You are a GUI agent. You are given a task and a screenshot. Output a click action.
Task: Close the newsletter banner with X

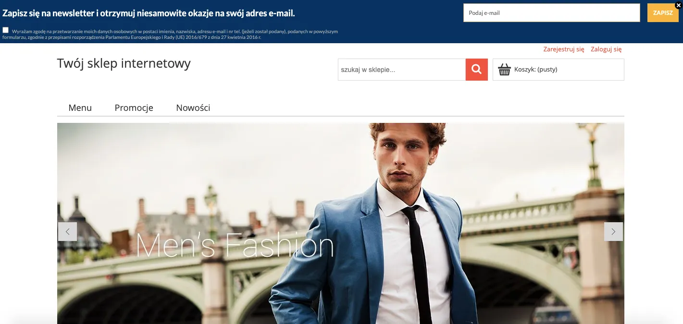tap(678, 5)
